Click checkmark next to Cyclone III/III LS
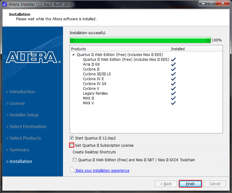The width and height of the screenshot is (232, 193). pos(173,74)
